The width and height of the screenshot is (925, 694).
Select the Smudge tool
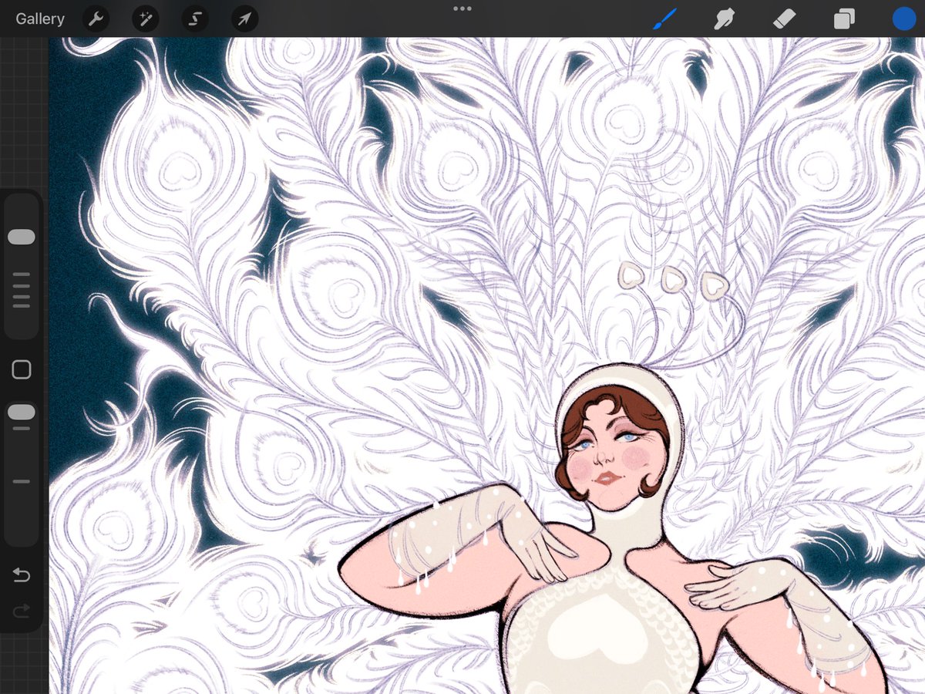coord(724,19)
